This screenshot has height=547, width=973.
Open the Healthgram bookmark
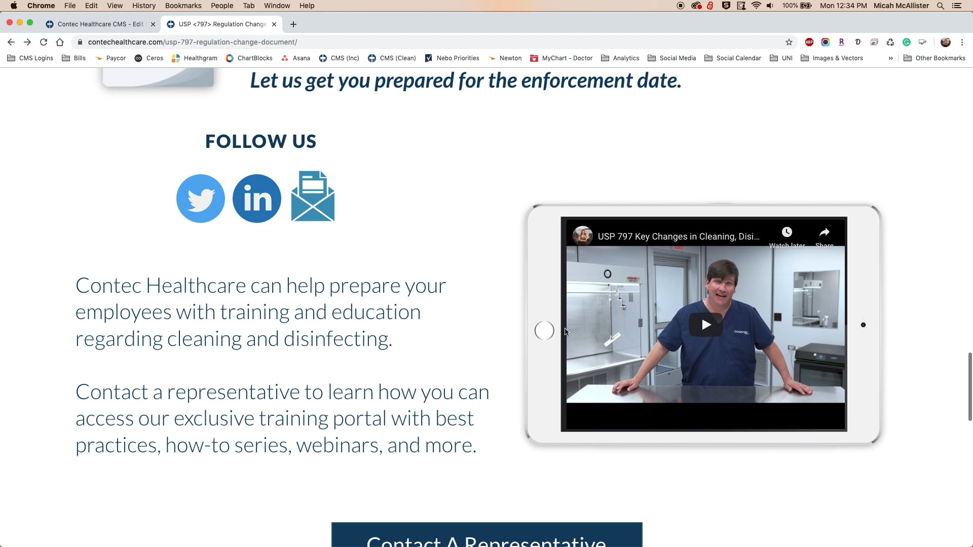[x=194, y=58]
